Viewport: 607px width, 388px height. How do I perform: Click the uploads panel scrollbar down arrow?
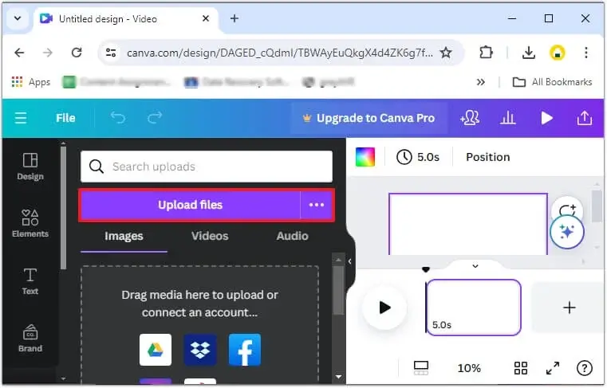coord(338,376)
